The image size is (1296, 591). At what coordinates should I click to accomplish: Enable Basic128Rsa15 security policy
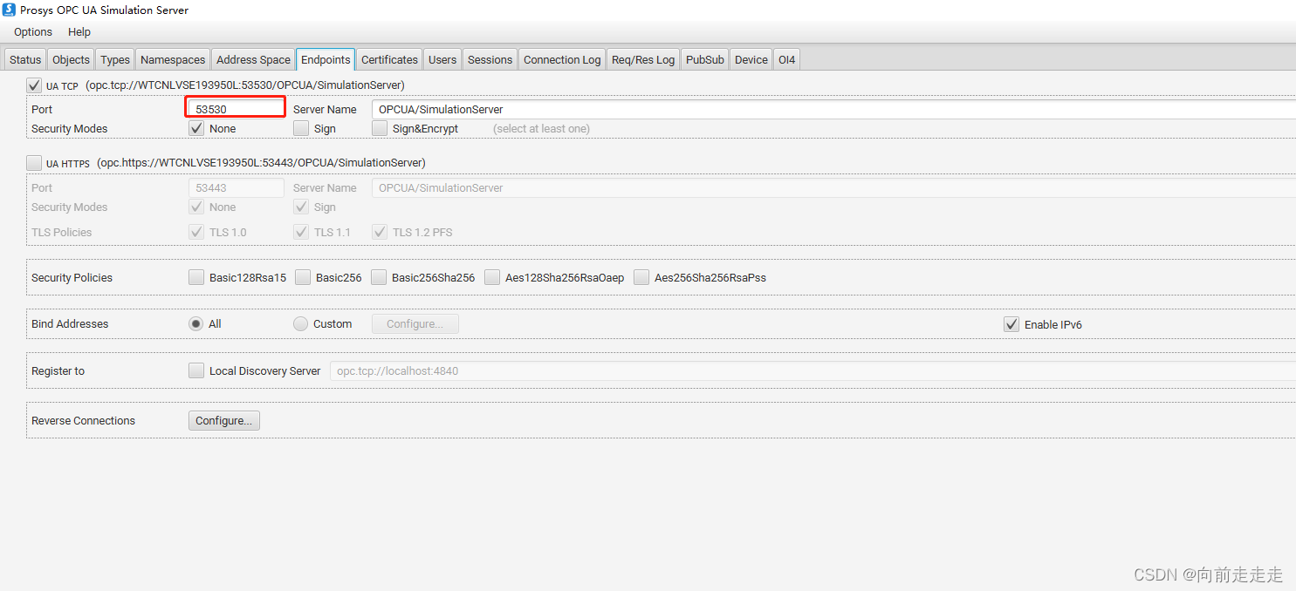point(196,277)
